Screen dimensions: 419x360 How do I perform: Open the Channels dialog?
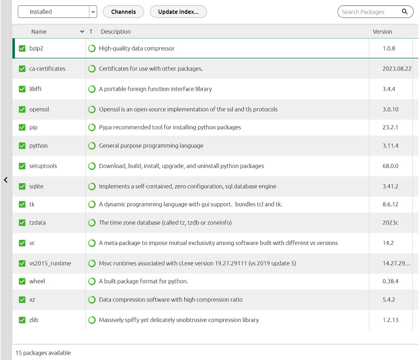pos(123,12)
